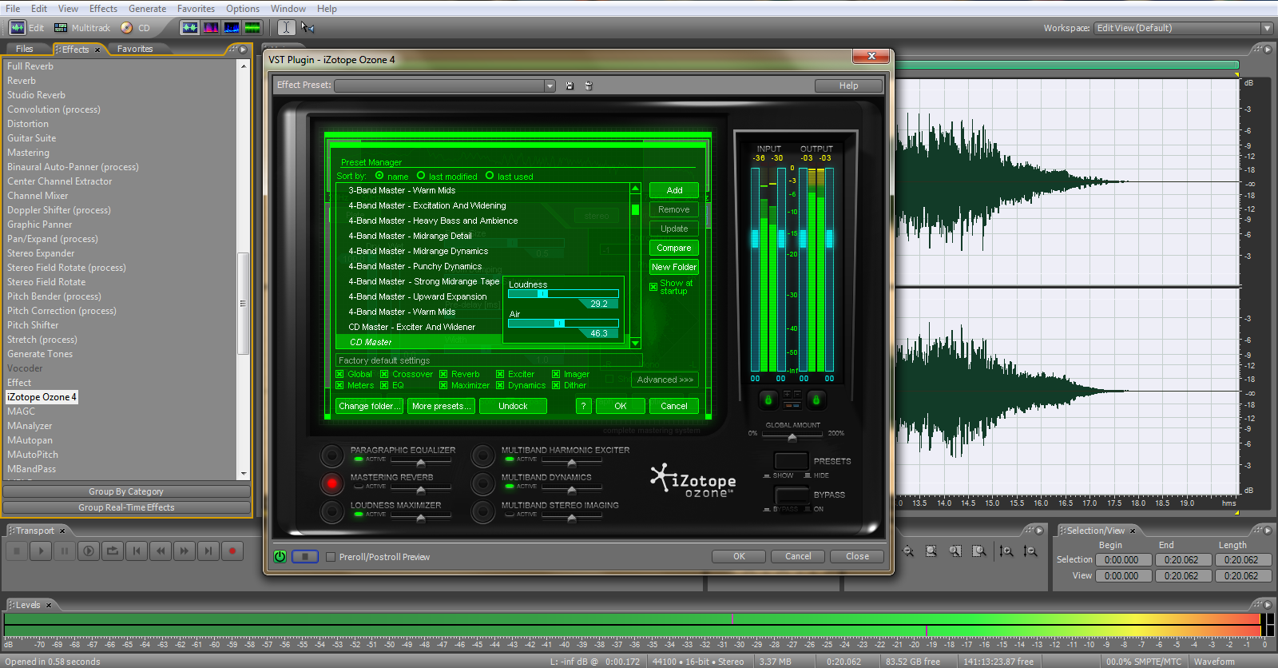Toggle the effect power button

[x=280, y=556]
